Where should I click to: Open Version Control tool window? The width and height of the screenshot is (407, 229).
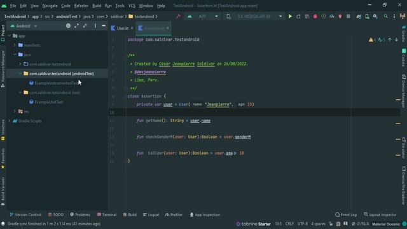[x=25, y=215]
